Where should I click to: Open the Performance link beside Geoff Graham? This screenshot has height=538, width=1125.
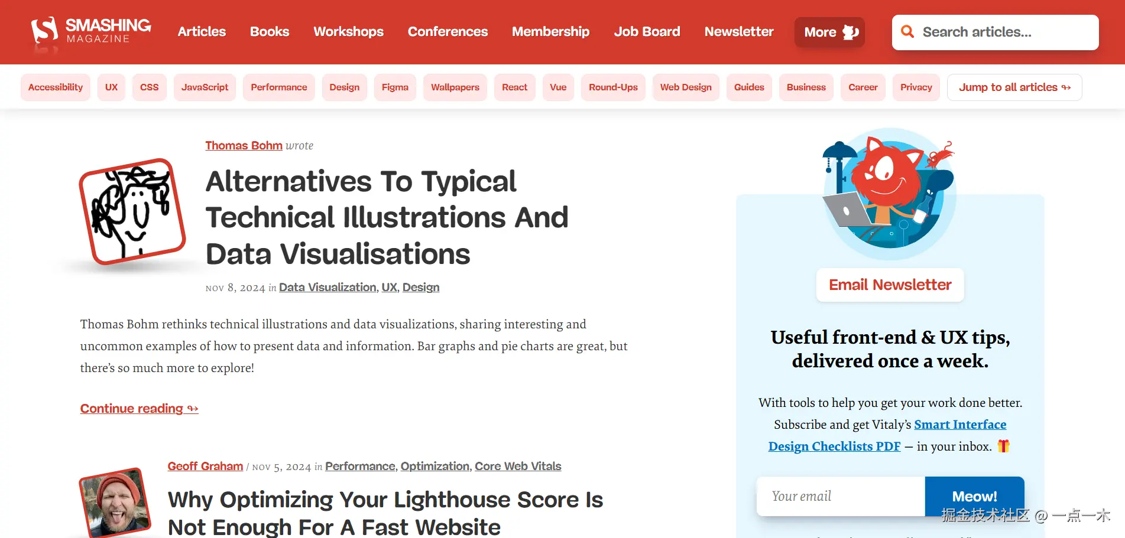[360, 466]
